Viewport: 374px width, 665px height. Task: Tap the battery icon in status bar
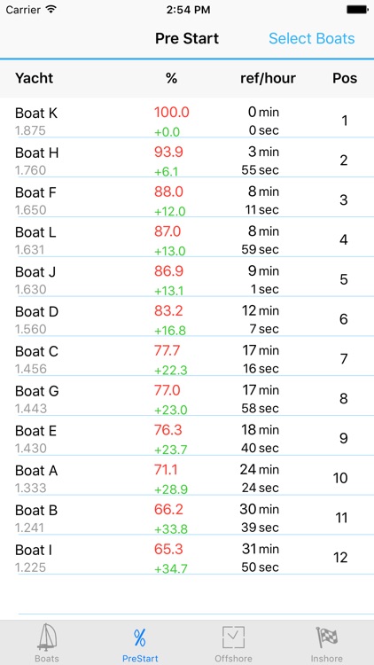pos(357,10)
